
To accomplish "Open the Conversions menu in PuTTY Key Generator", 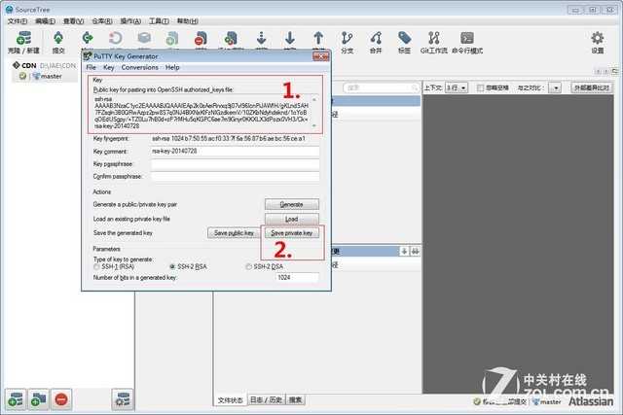I will pos(139,67).
